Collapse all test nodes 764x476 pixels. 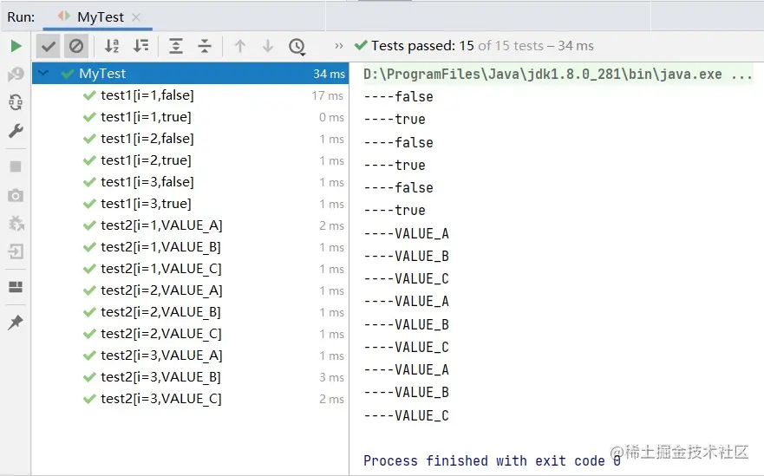(x=205, y=46)
